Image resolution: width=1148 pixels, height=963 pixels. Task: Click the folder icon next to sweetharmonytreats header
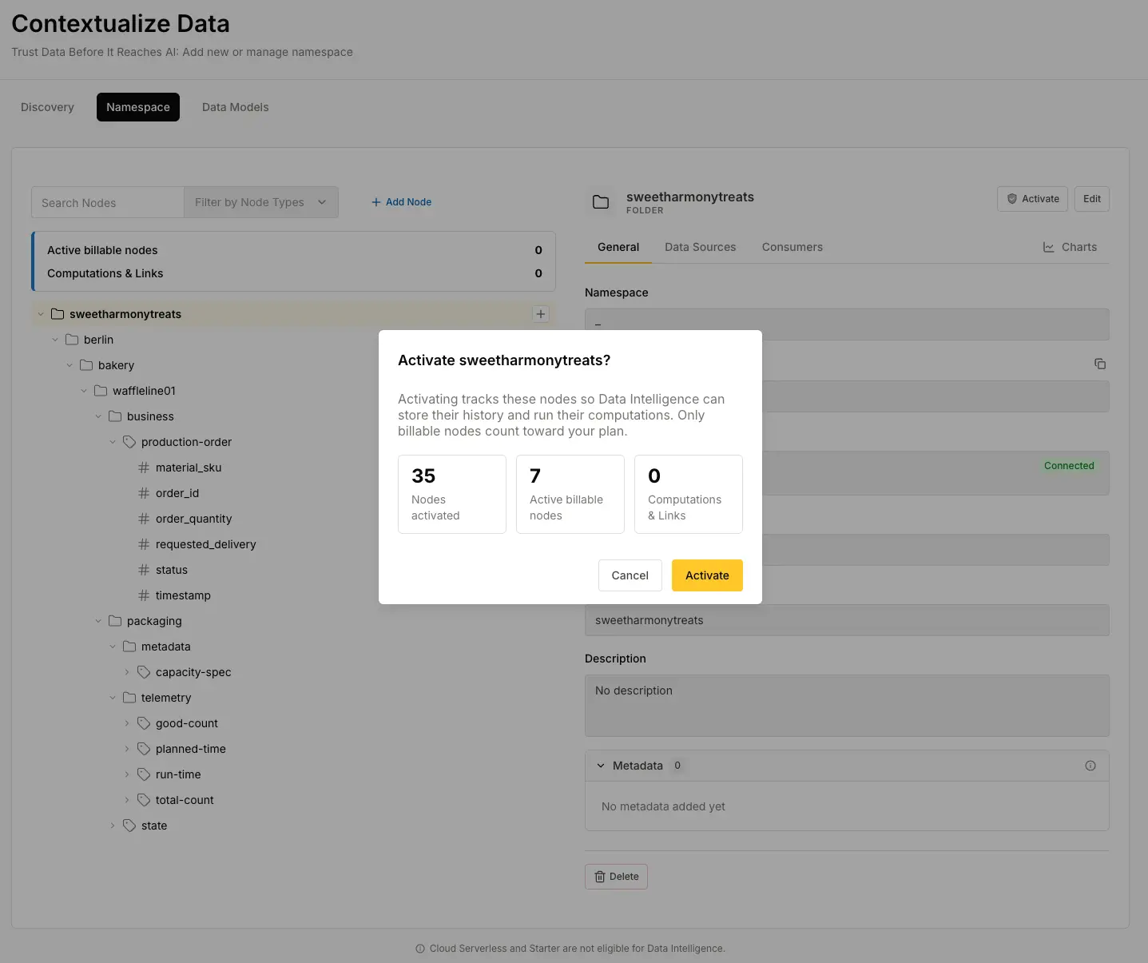[x=601, y=202]
